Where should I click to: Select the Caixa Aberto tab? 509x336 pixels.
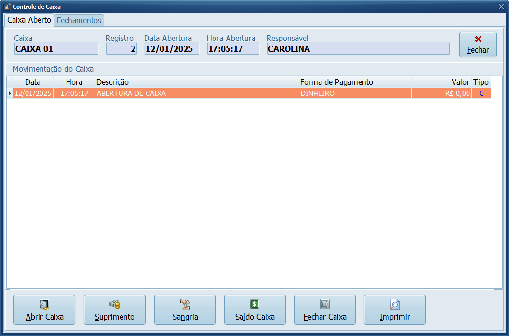click(29, 20)
